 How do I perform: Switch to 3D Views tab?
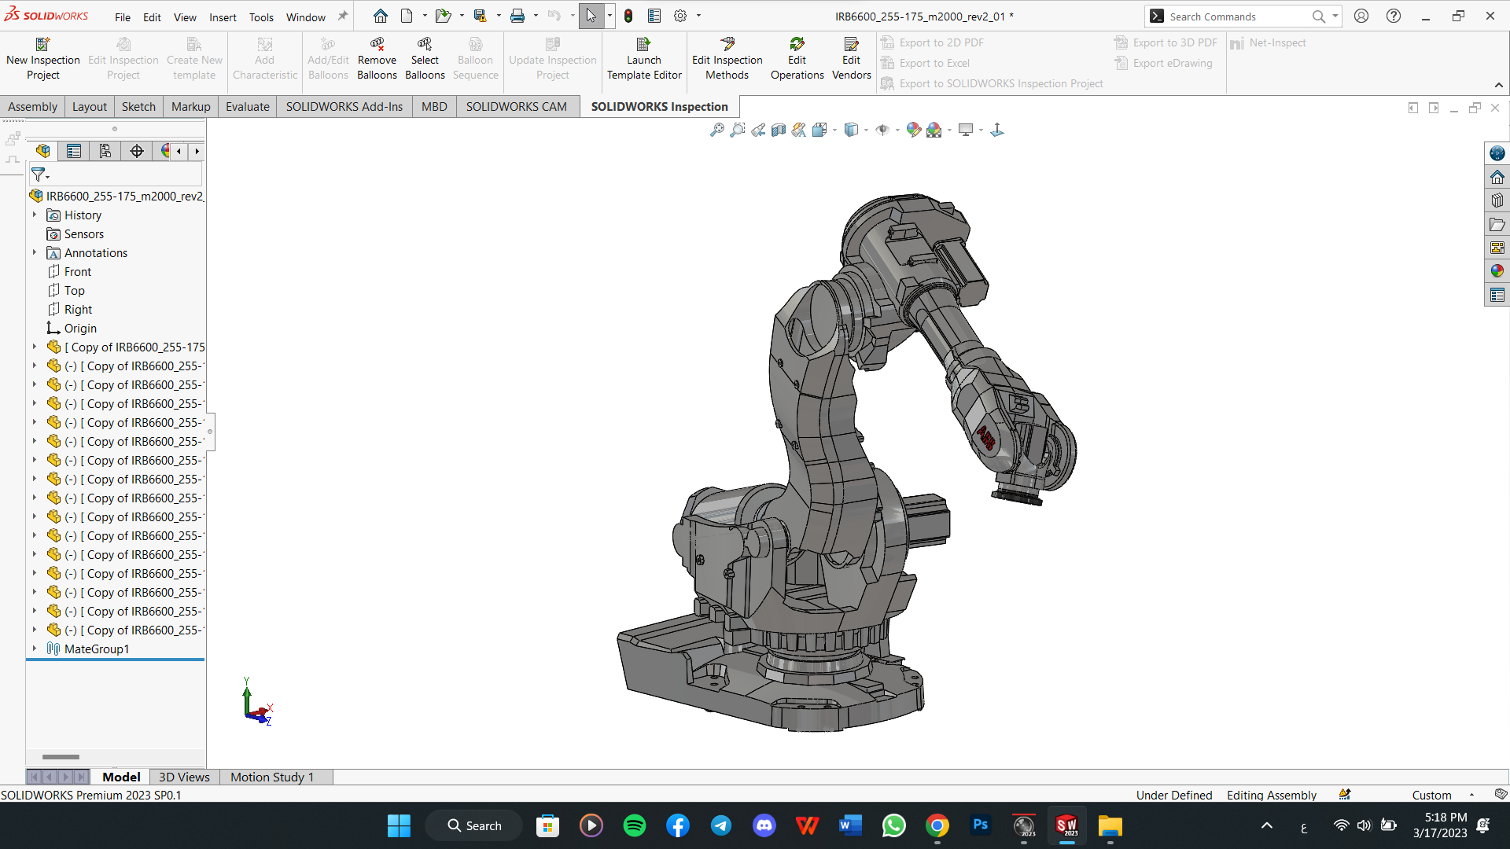[x=184, y=777]
